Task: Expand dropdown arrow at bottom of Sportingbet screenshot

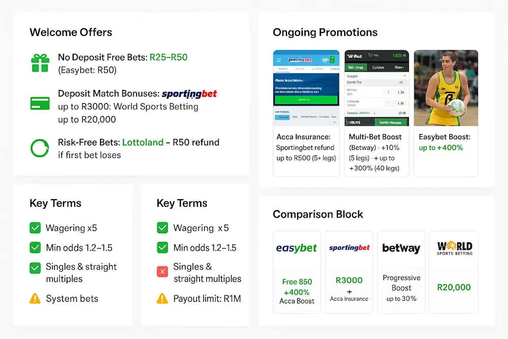Action: click(x=334, y=122)
